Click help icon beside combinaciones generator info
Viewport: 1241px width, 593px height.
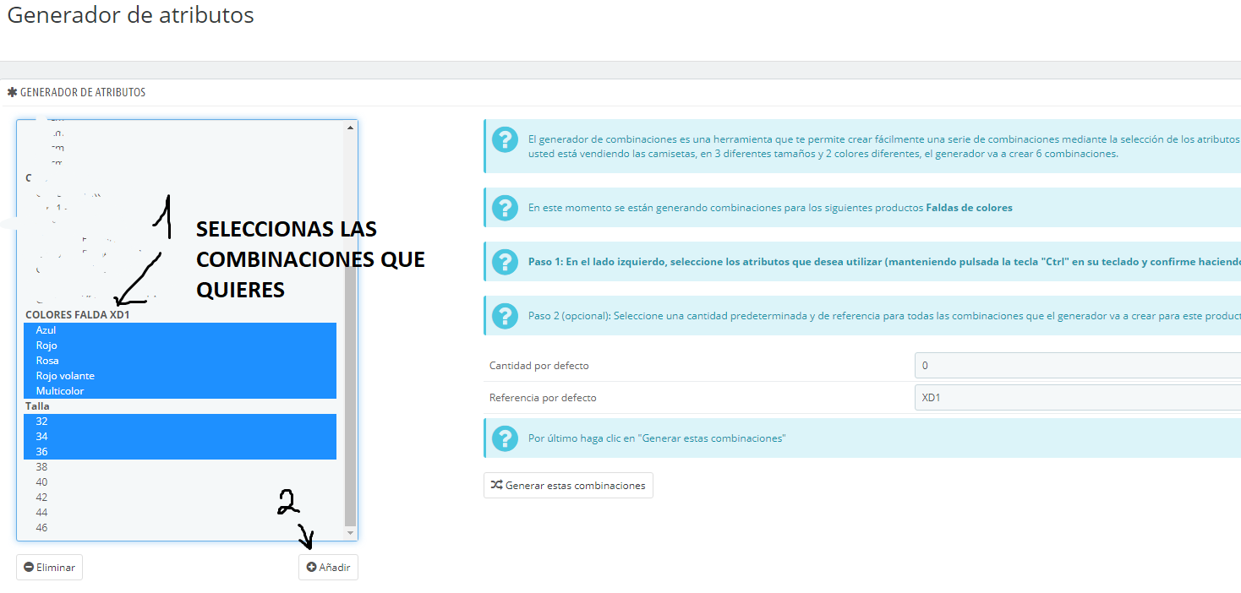pyautogui.click(x=506, y=139)
